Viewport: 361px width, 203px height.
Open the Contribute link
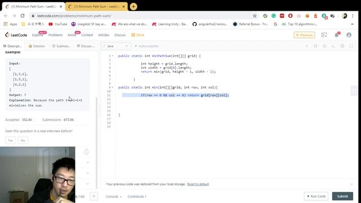pos(137,197)
